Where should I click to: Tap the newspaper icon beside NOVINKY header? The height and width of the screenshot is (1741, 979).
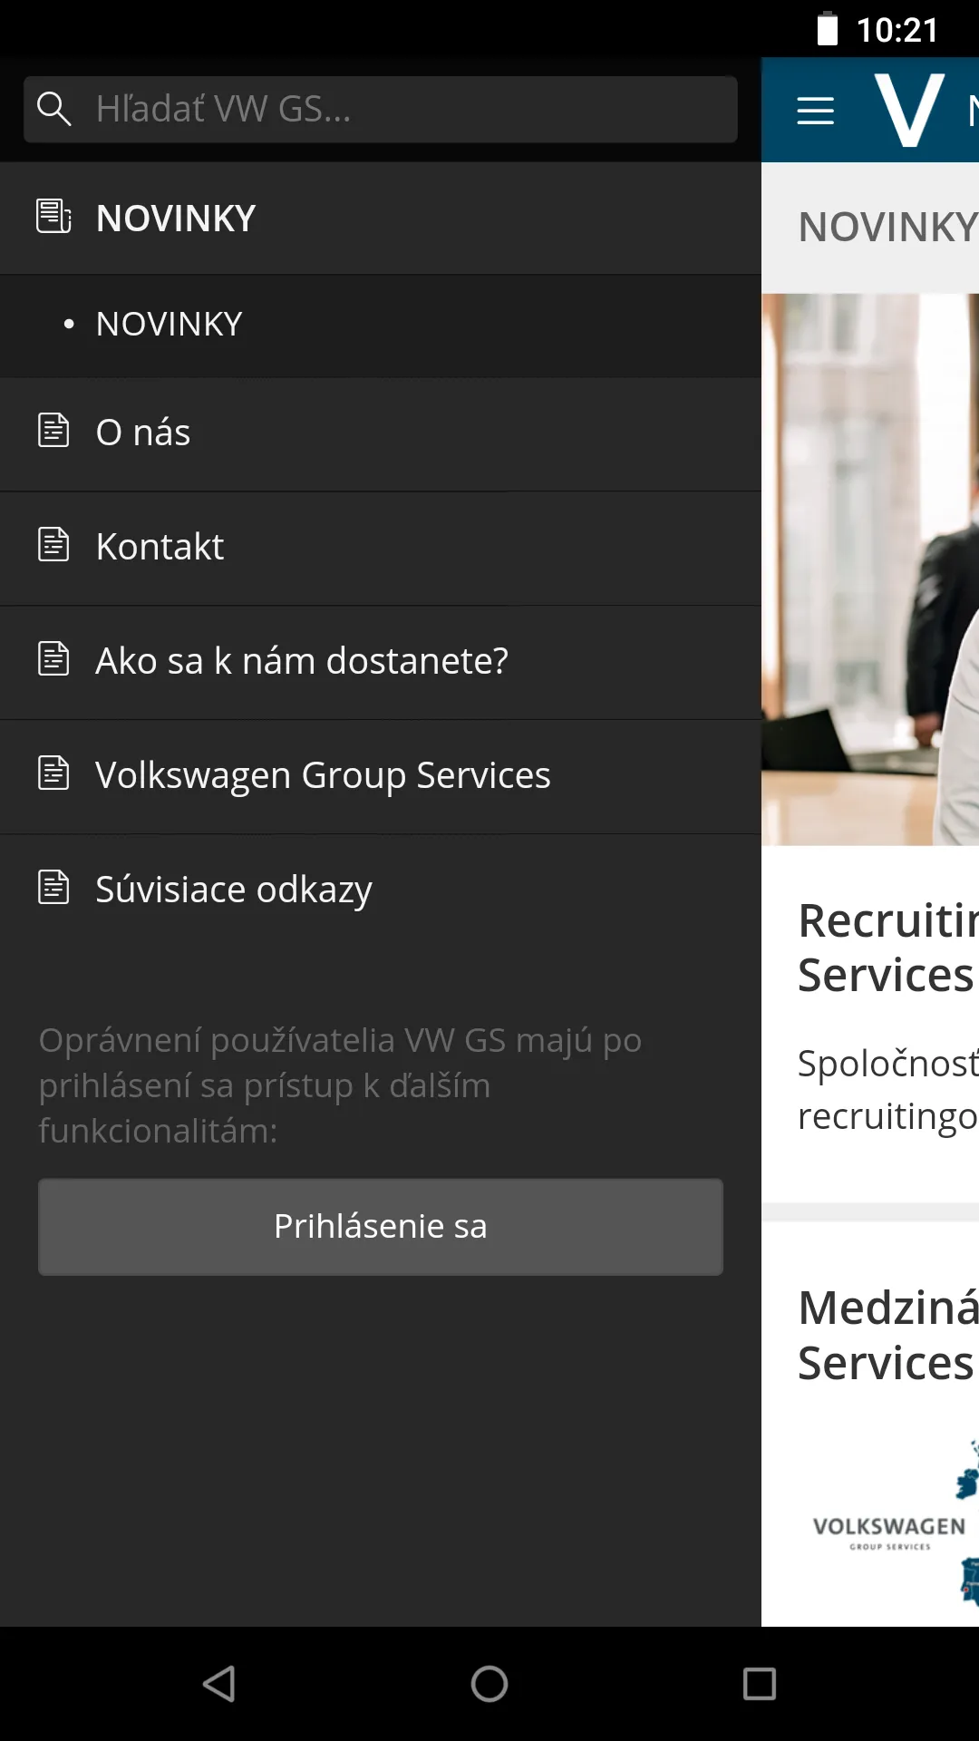53,217
